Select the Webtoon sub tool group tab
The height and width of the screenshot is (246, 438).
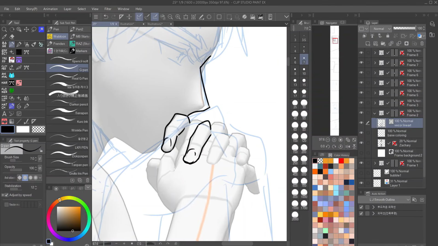coord(57,36)
